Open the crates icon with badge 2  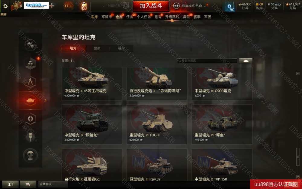point(31,63)
